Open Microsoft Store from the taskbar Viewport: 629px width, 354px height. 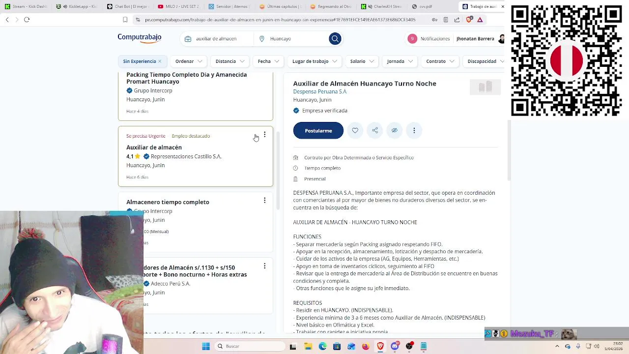[x=337, y=346]
